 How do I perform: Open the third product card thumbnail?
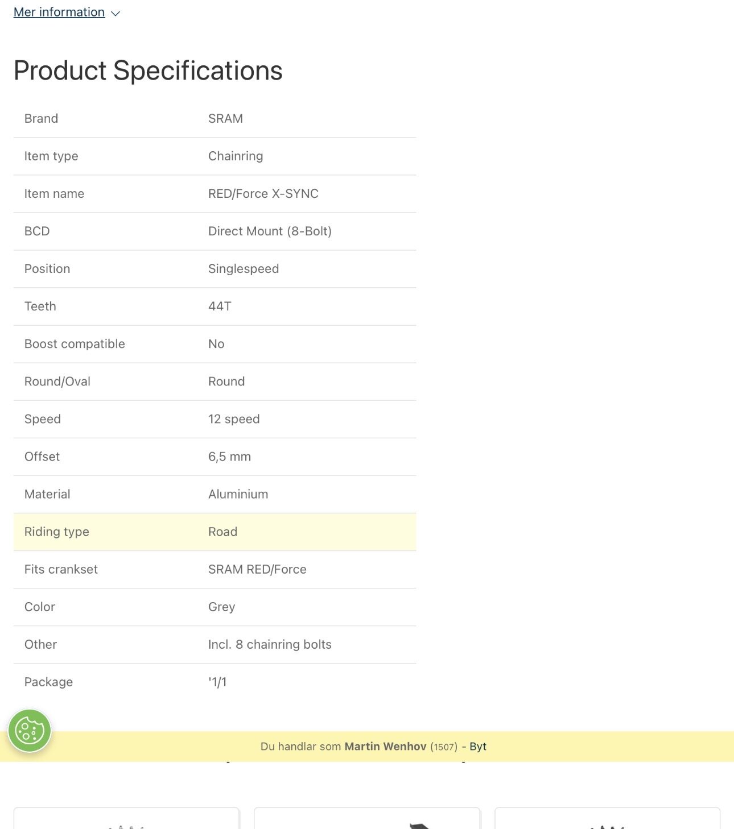pyautogui.click(x=607, y=819)
